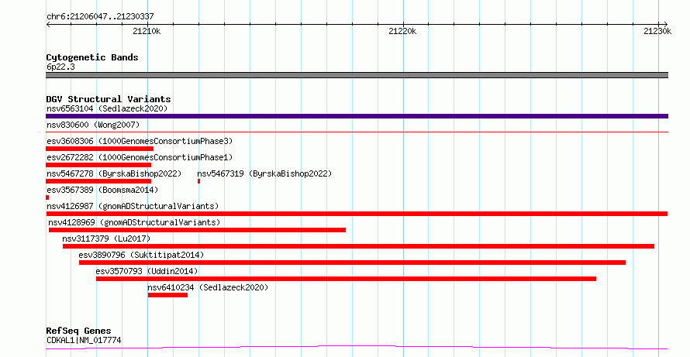Open nsv4128969 (gnomADStructuralVariants) label
The image size is (690, 357).
point(134,222)
